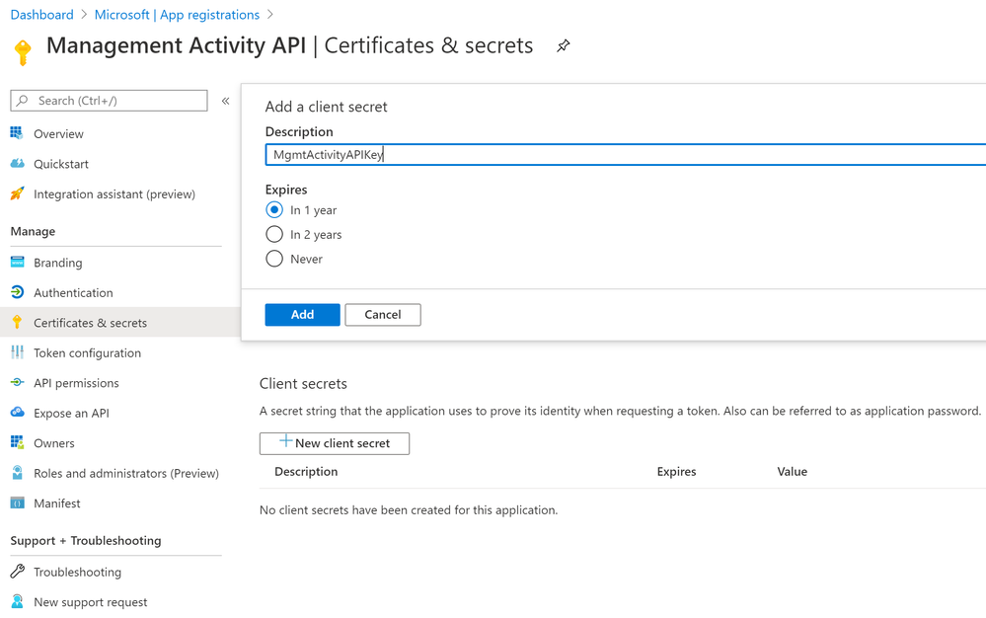Click the sidebar Search box
The image size is (986, 618).
coord(109,101)
